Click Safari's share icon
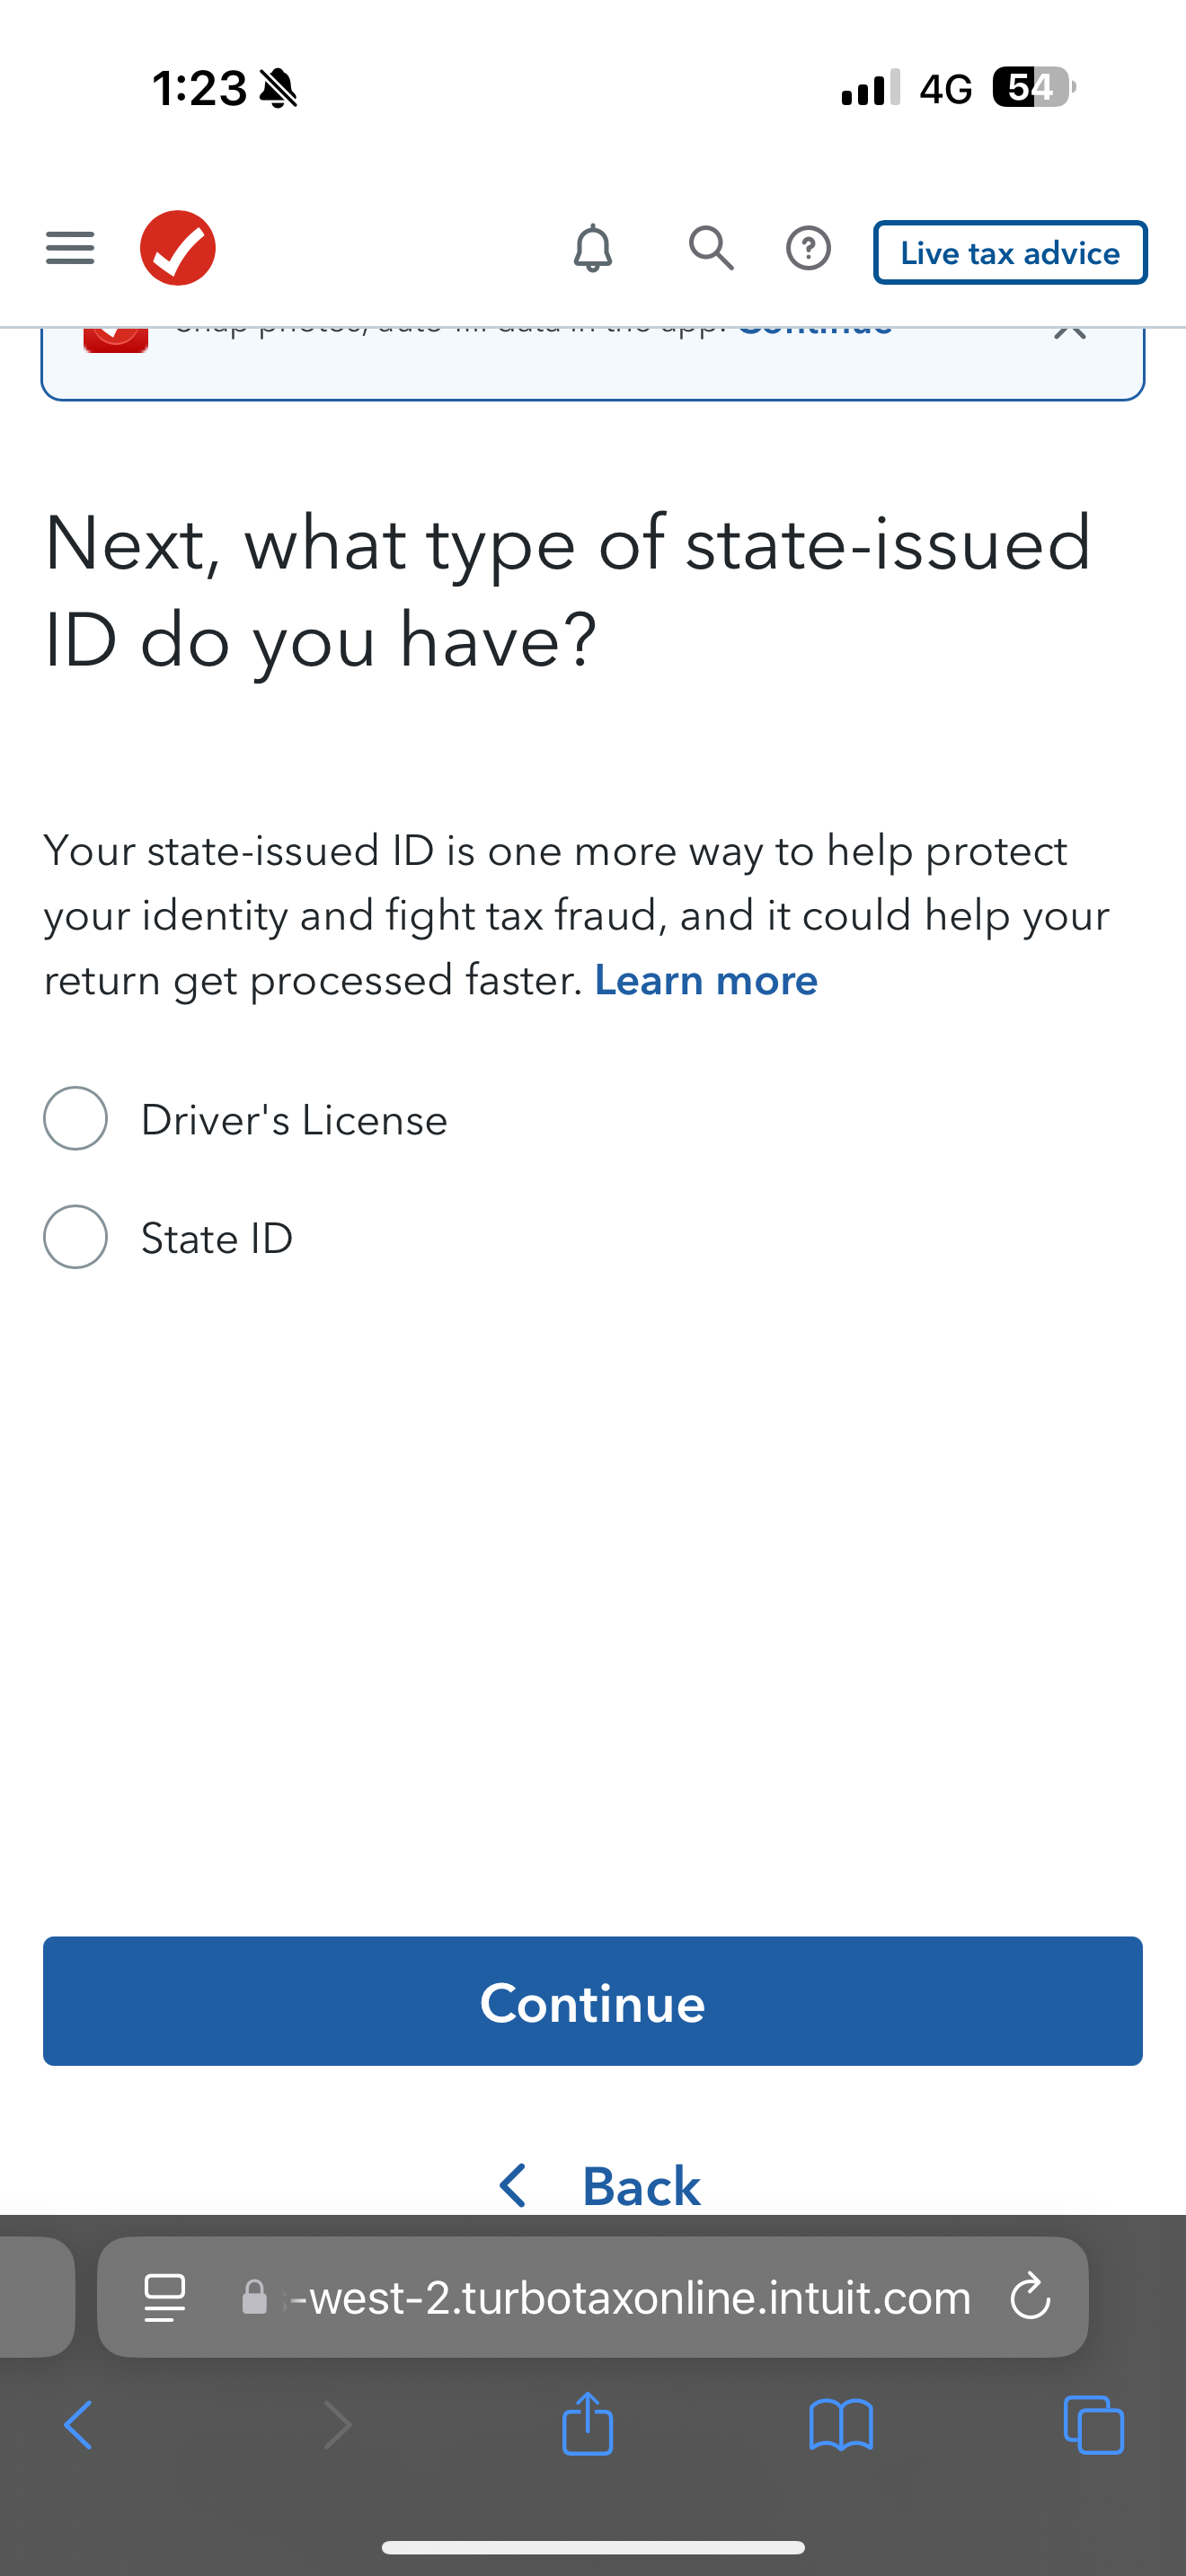 click(x=588, y=2424)
